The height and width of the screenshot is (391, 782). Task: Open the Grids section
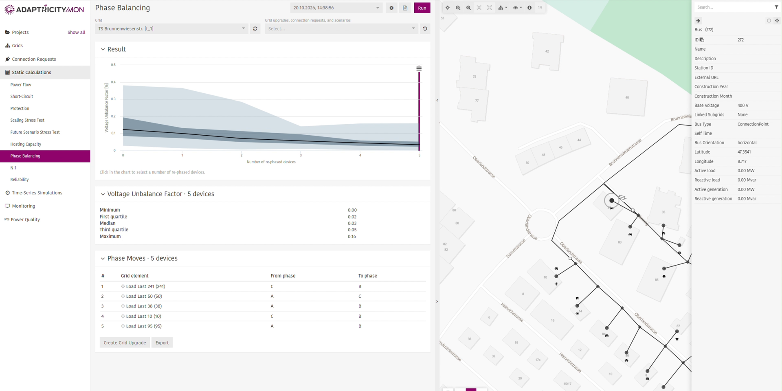tap(18, 46)
